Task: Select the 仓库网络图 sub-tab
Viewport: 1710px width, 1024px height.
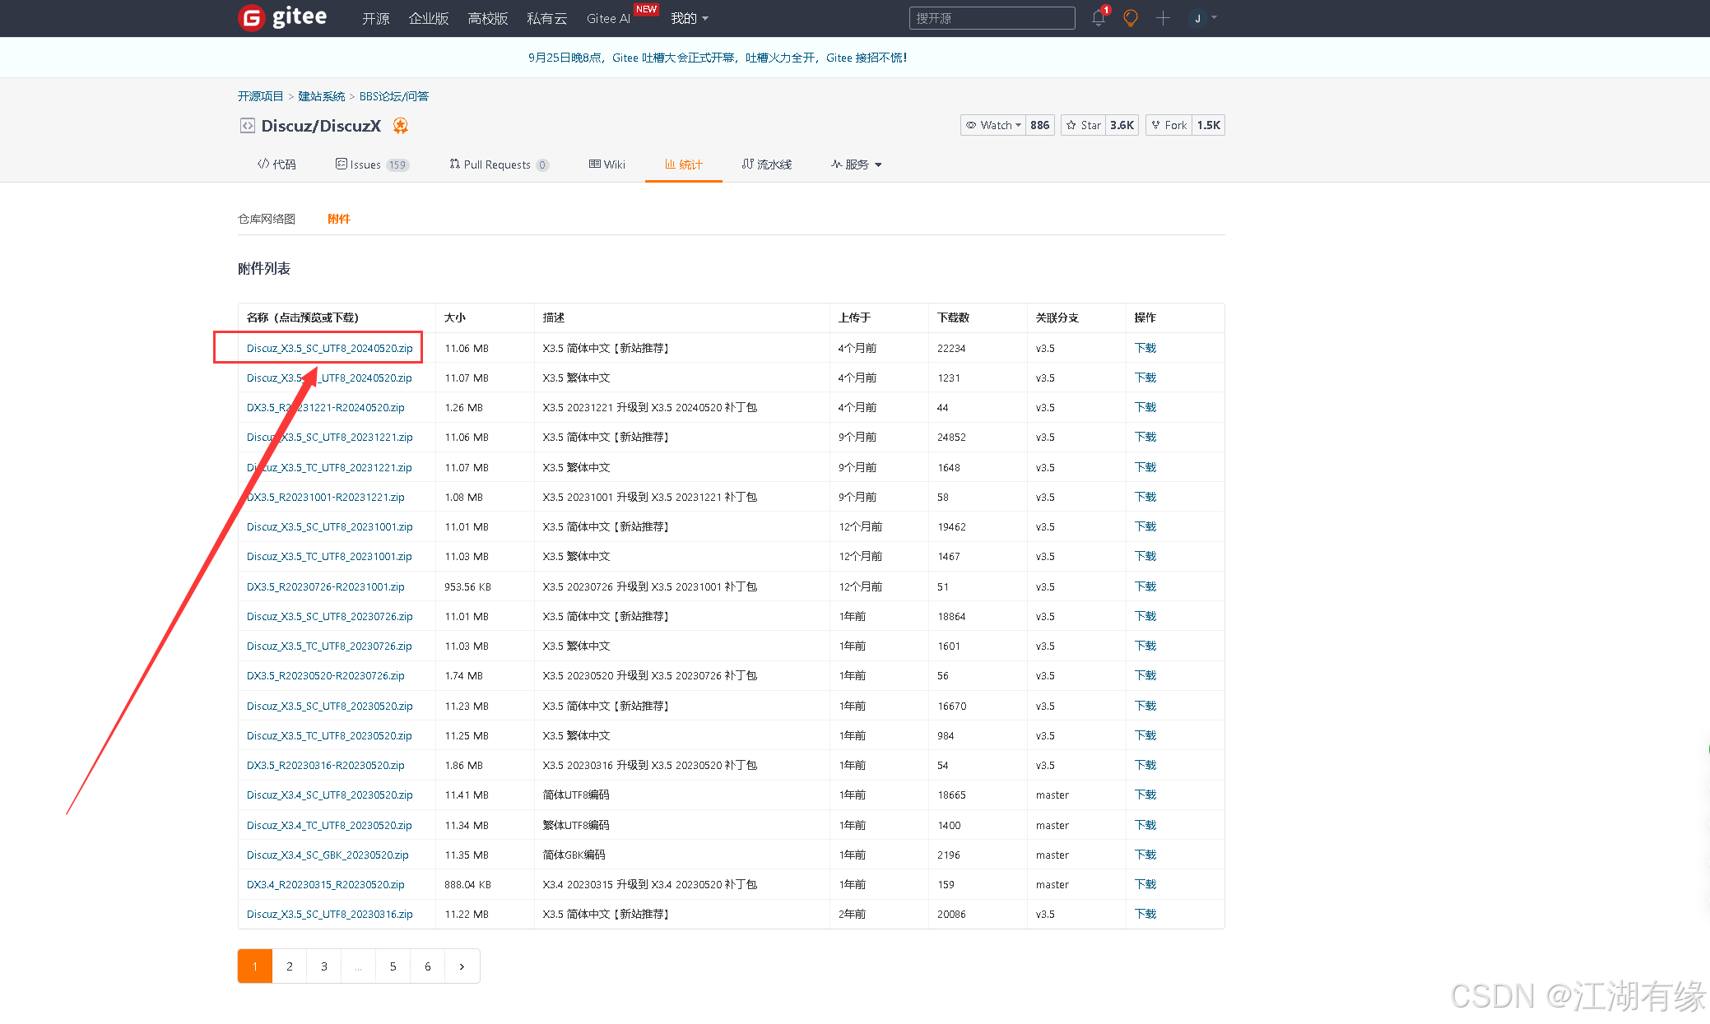Action: coord(267,219)
